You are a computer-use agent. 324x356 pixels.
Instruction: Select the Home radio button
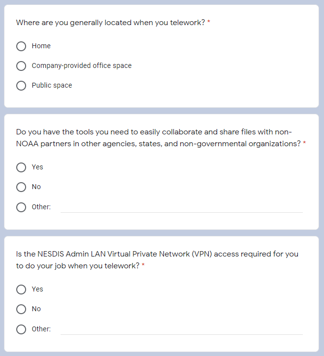coord(21,46)
